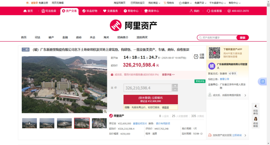Screen dimensions: 270x145
Task: Click the 搜索 search button
Action: tap(242, 38)
